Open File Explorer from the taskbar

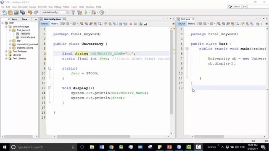point(92,147)
